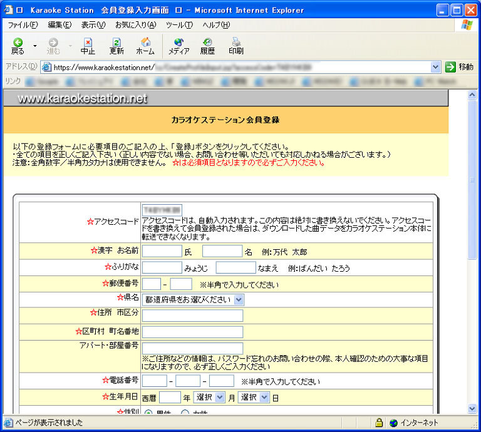Open the メディア media panel
Viewport: 481px width, 432px height.
click(179, 46)
